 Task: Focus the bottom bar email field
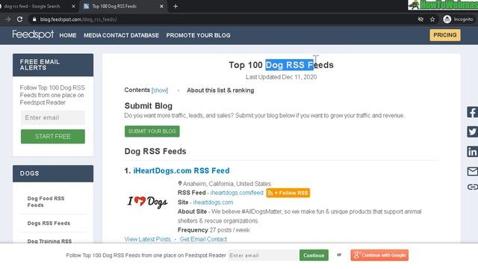click(x=263, y=256)
